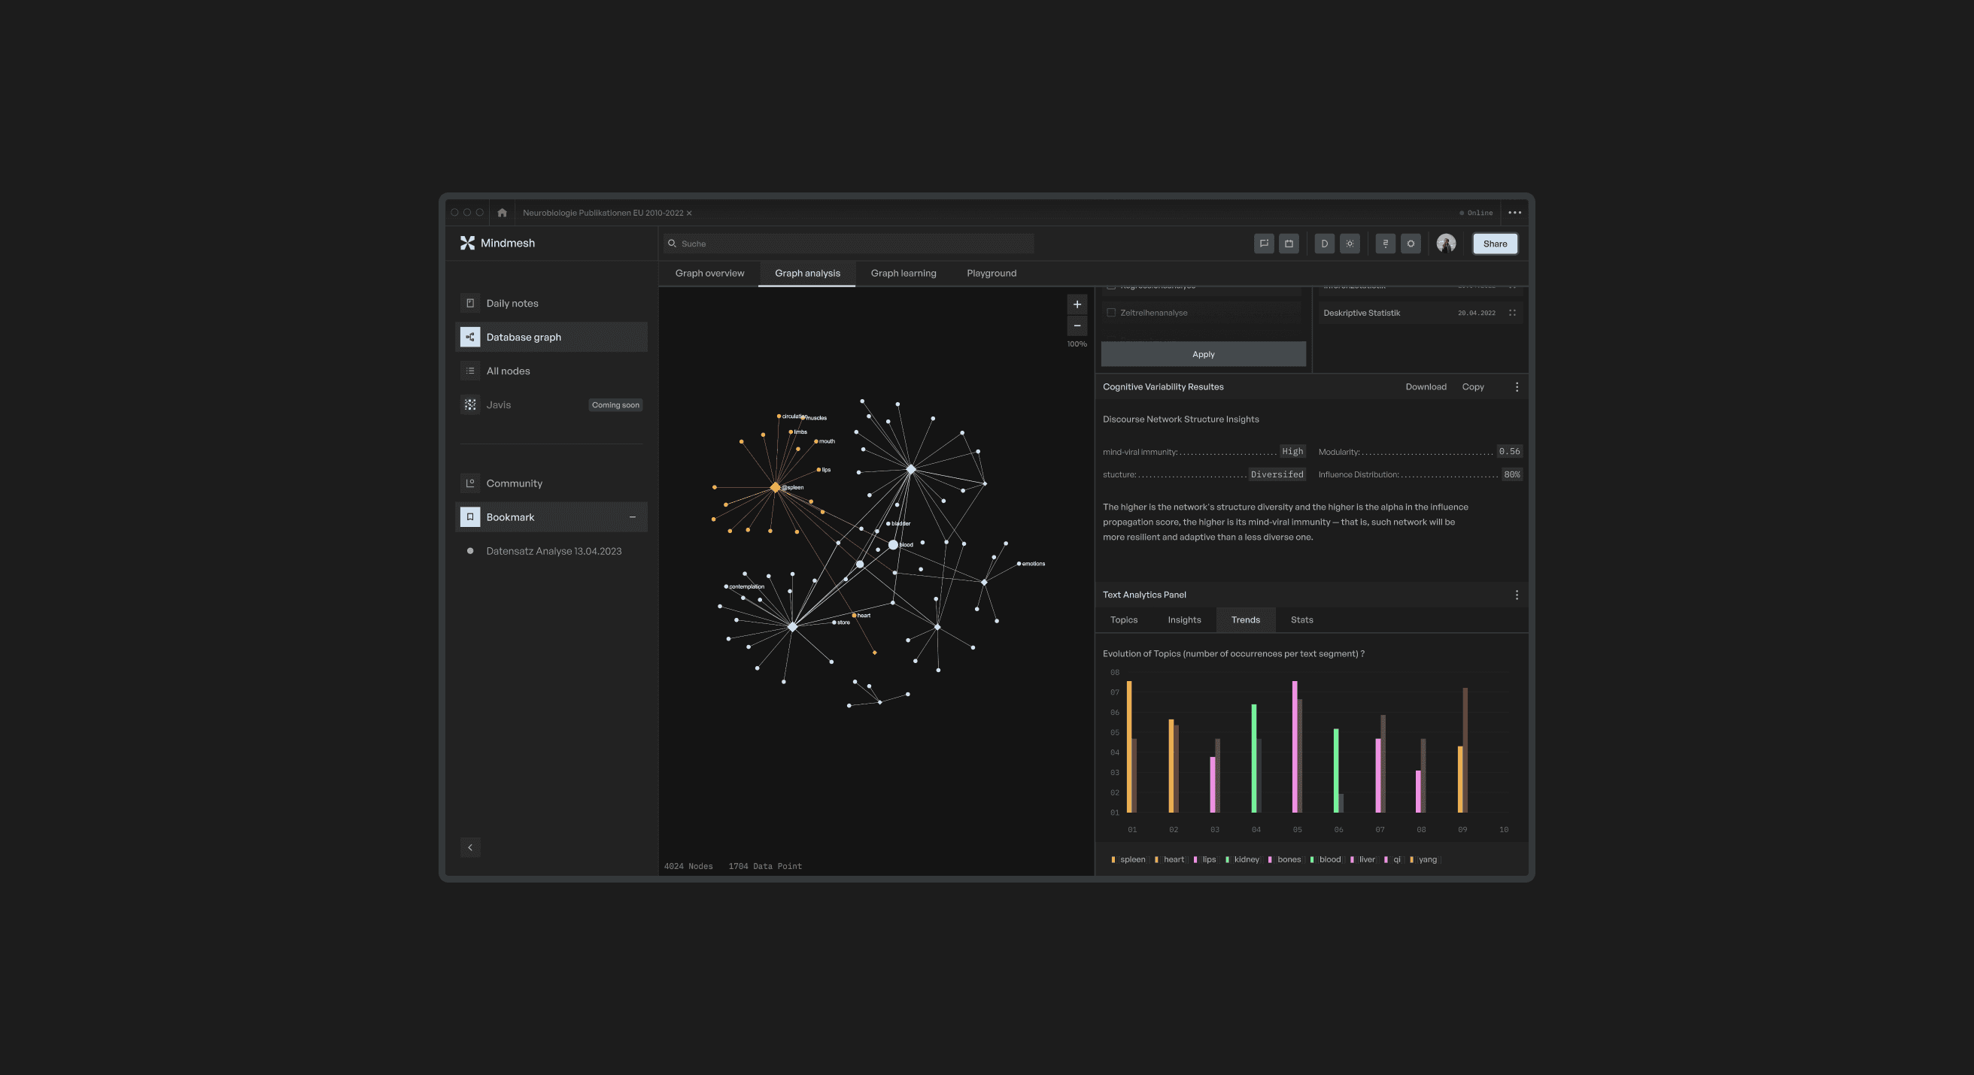
Task: Click the Share button
Action: [x=1494, y=244]
